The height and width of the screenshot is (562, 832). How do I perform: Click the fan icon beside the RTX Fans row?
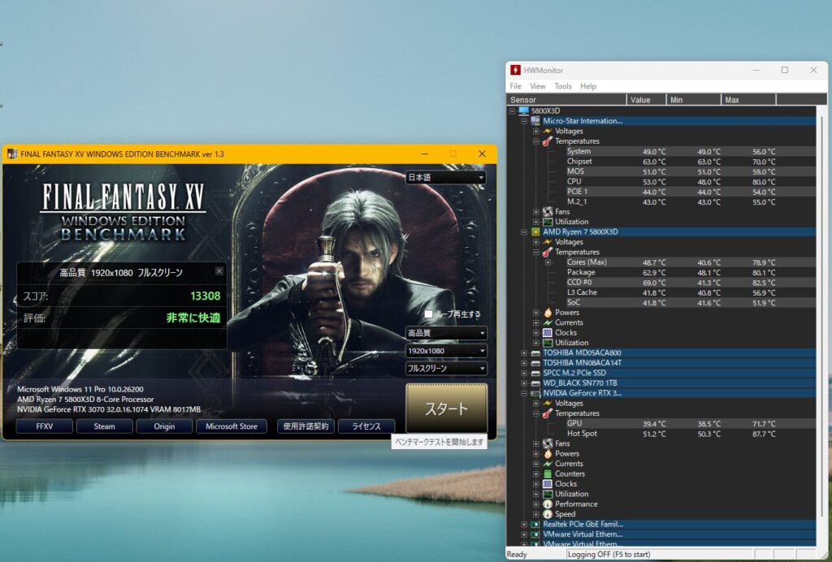coord(548,443)
